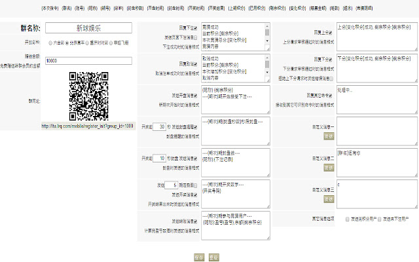
Task: Click the [剩余积分] placeholder tag
Action: (x=278, y=9)
